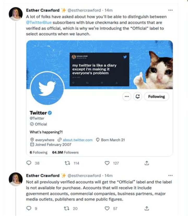The width and height of the screenshot is (188, 216).
Task: Share the second tweet about Official label
Action: pyautogui.click(x=147, y=208)
